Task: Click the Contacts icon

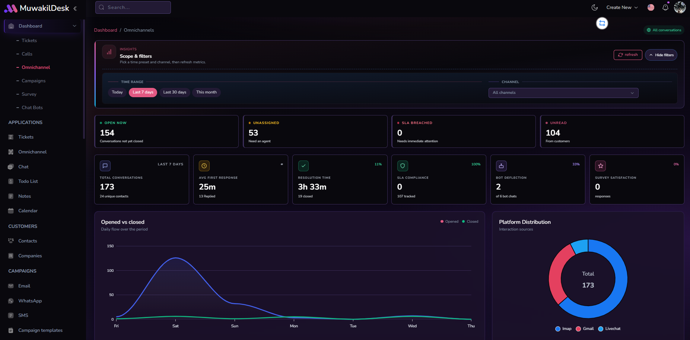Action: (x=11, y=241)
